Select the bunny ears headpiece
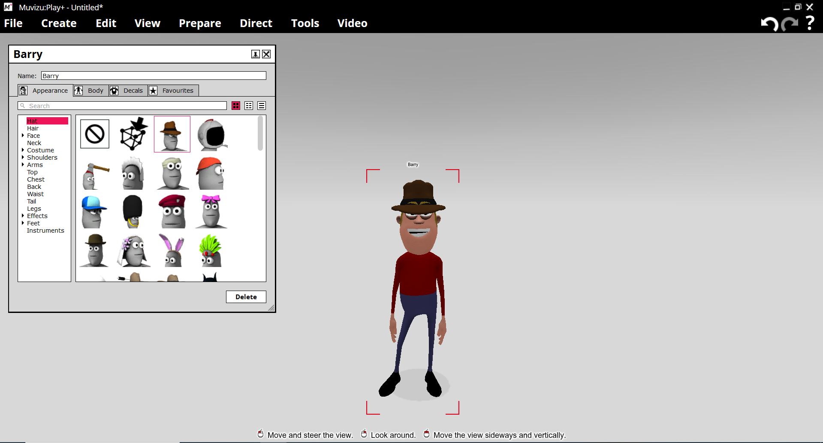 click(172, 251)
